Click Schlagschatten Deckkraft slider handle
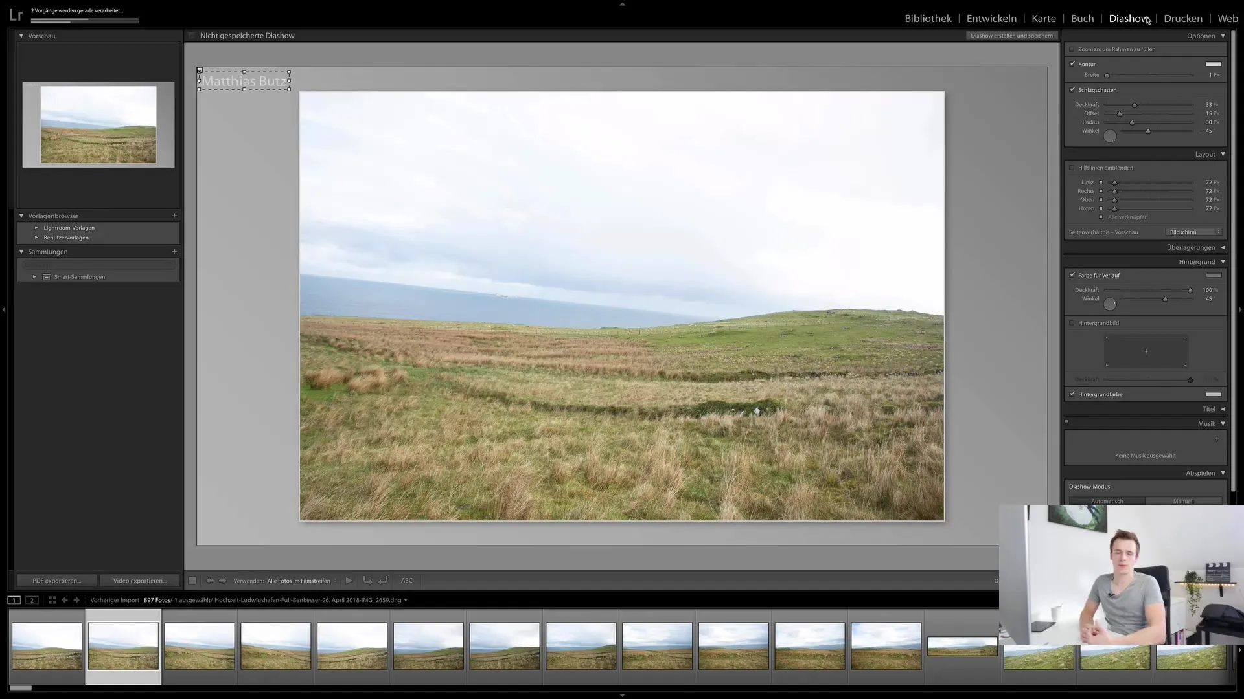 pyautogui.click(x=1134, y=105)
